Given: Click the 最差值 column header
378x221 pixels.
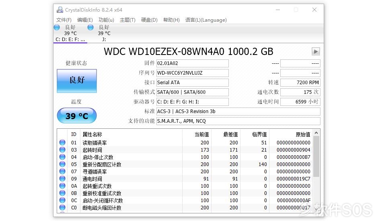Looking at the screenshot, I should [230, 134].
